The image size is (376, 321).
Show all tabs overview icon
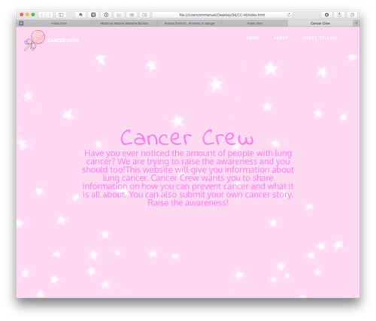(x=352, y=15)
